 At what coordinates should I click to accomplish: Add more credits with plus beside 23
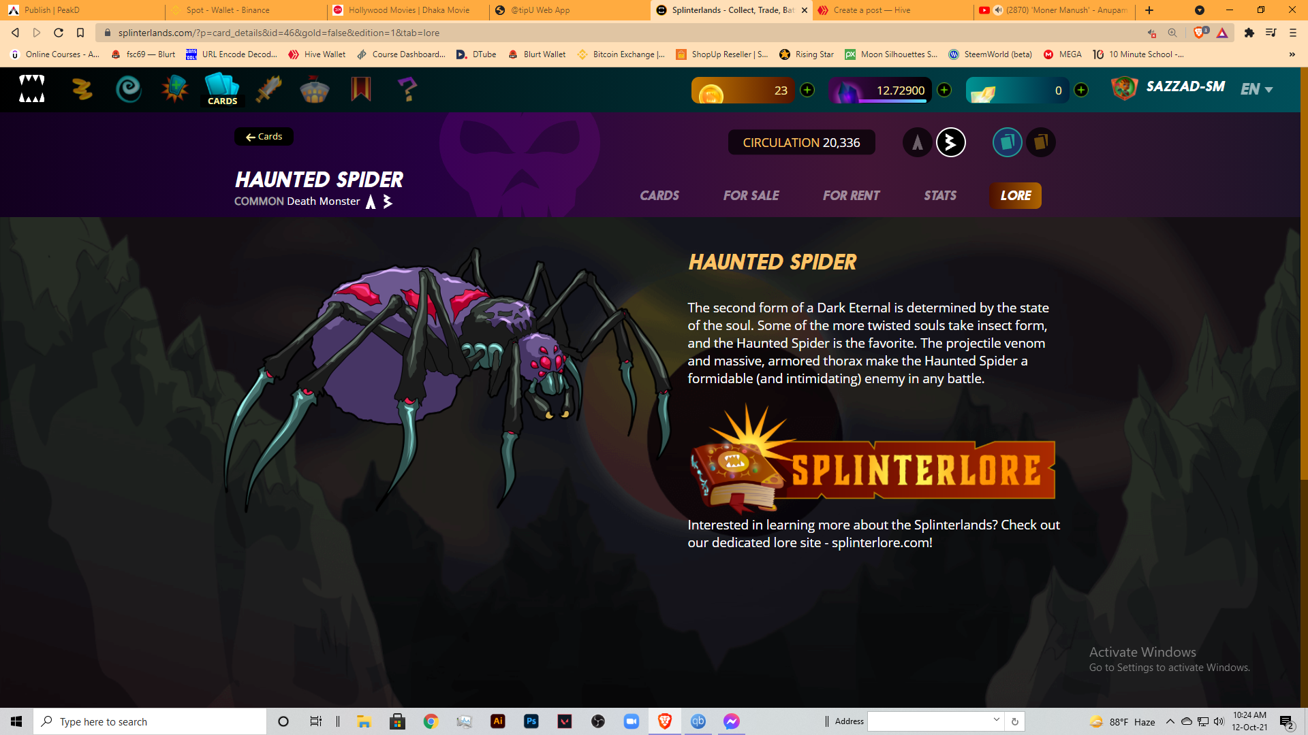click(807, 90)
